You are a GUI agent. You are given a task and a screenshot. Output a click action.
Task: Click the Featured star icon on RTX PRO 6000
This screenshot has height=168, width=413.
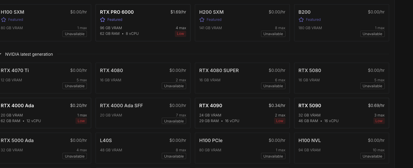point(103,20)
